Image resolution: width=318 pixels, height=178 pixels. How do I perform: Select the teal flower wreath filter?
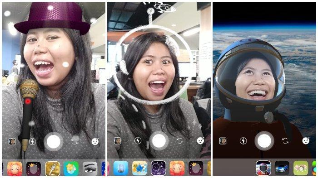(x=71, y=168)
